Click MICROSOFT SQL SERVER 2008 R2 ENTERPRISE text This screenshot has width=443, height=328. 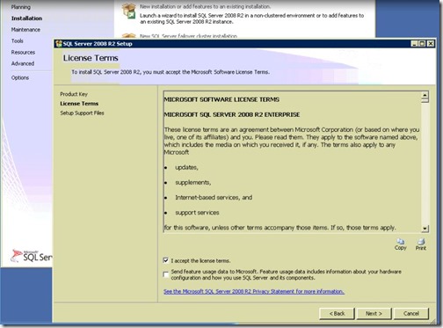tap(232, 114)
